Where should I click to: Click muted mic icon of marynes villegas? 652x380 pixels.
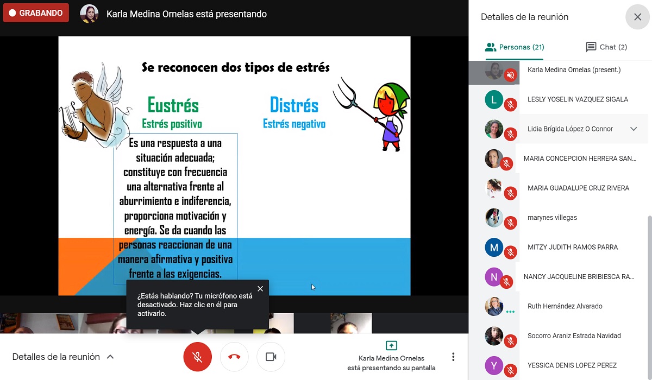(x=510, y=223)
